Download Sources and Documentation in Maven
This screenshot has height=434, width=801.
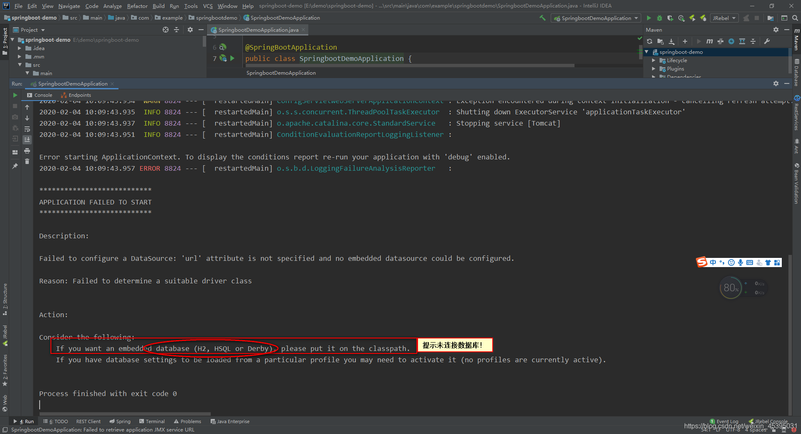[672, 41]
